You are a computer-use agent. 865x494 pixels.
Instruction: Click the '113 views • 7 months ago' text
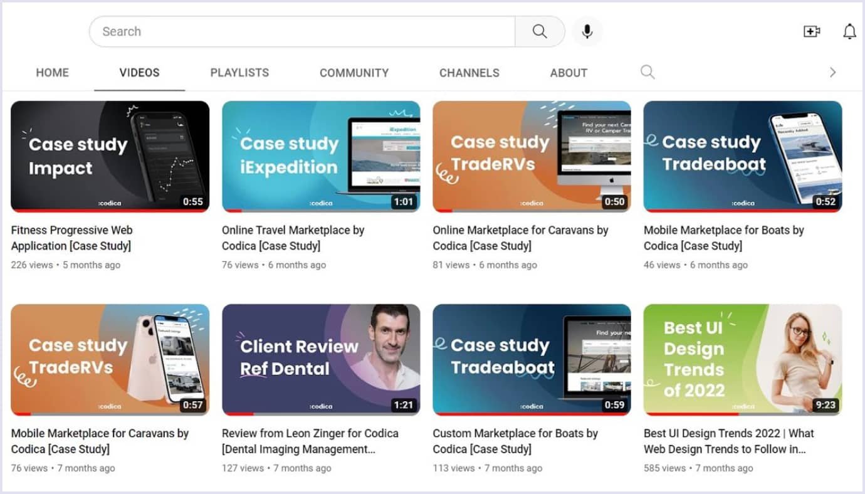click(488, 468)
